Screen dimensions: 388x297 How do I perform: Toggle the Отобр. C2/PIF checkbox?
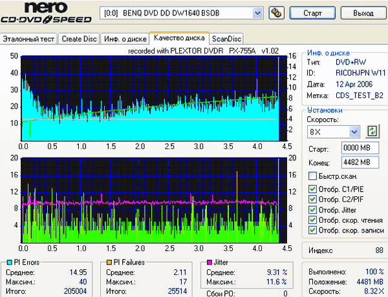click(313, 200)
